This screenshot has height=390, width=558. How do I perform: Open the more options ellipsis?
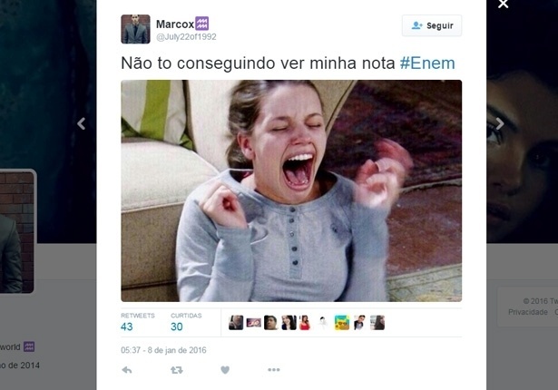point(274,370)
